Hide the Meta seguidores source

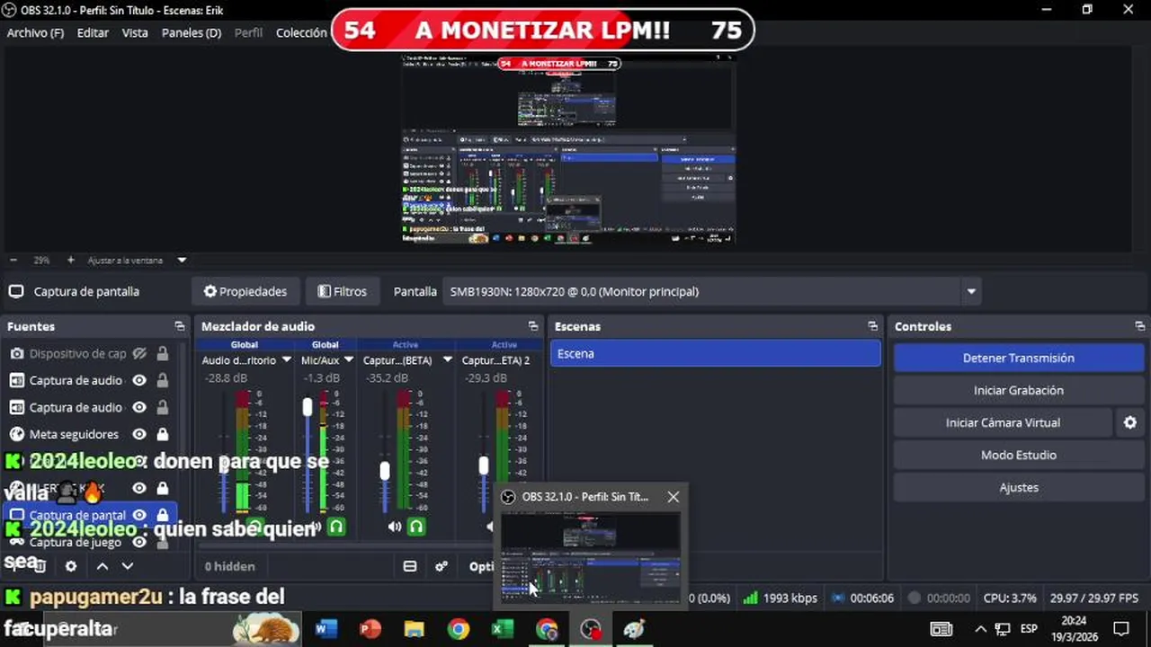[139, 434]
